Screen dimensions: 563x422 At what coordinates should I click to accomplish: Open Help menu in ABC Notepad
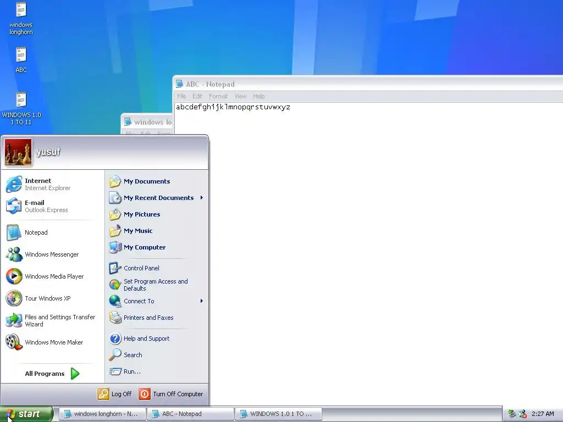[258, 96]
